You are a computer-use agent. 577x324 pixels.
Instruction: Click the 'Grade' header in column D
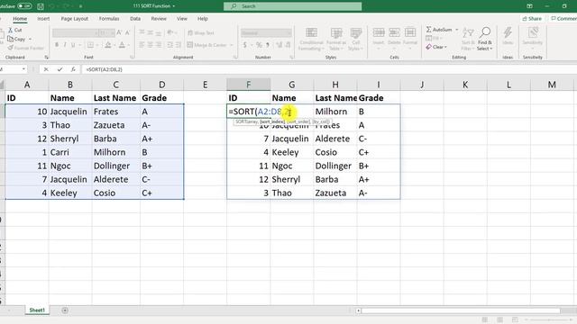coord(161,98)
